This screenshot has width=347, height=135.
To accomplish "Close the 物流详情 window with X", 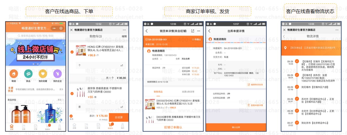I will tap(284, 29).
